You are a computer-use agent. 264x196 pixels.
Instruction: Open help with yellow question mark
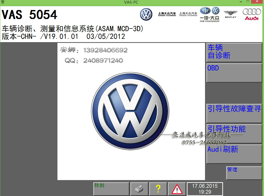158,189
